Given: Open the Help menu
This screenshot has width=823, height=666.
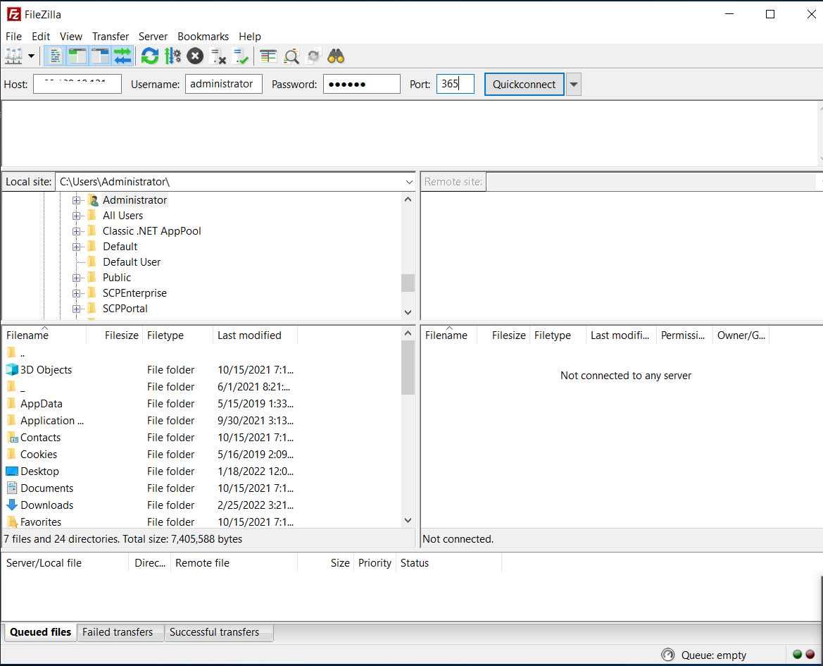Looking at the screenshot, I should [x=250, y=36].
